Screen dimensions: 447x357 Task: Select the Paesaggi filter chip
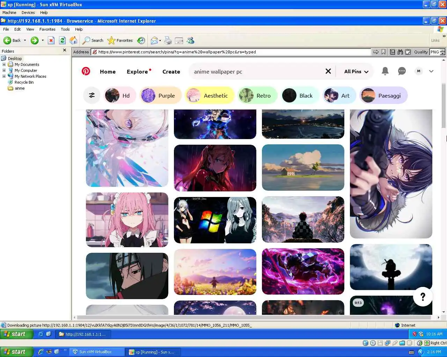[383, 96]
